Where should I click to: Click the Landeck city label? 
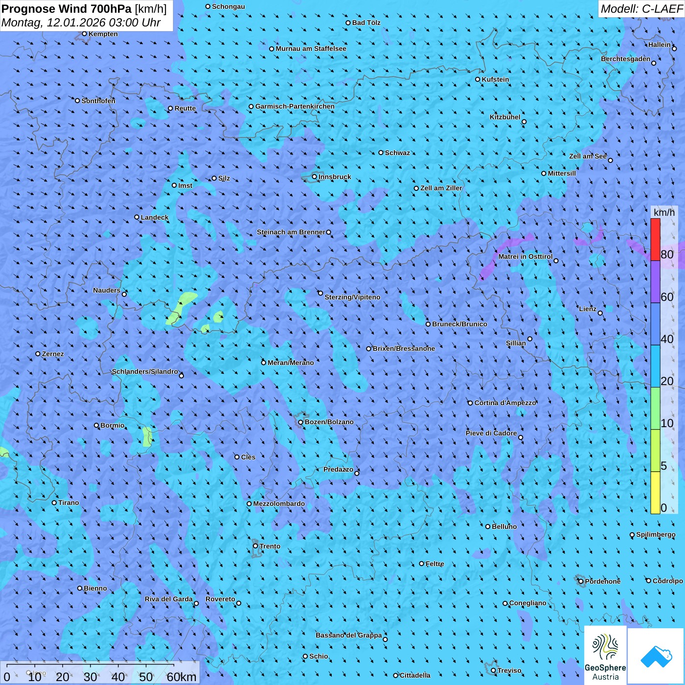coord(155,217)
